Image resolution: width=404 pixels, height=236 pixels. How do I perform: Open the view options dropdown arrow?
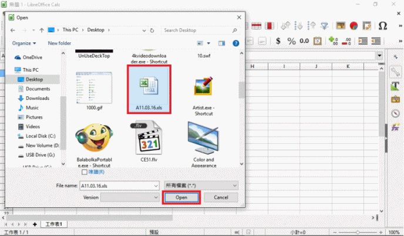tap(208, 43)
